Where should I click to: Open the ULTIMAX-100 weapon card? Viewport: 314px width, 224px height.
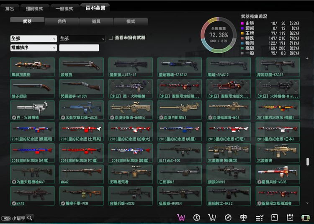point(180,153)
